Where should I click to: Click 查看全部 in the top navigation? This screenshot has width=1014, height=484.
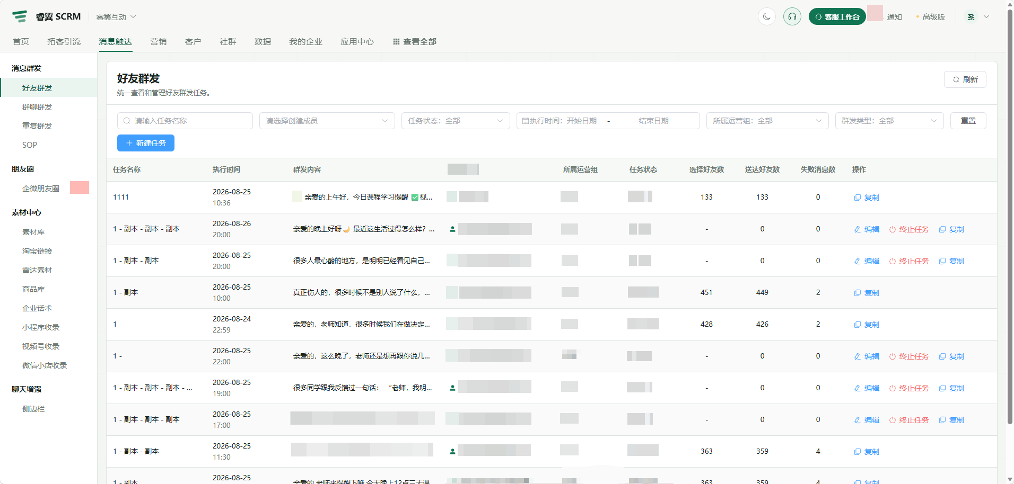pos(415,42)
